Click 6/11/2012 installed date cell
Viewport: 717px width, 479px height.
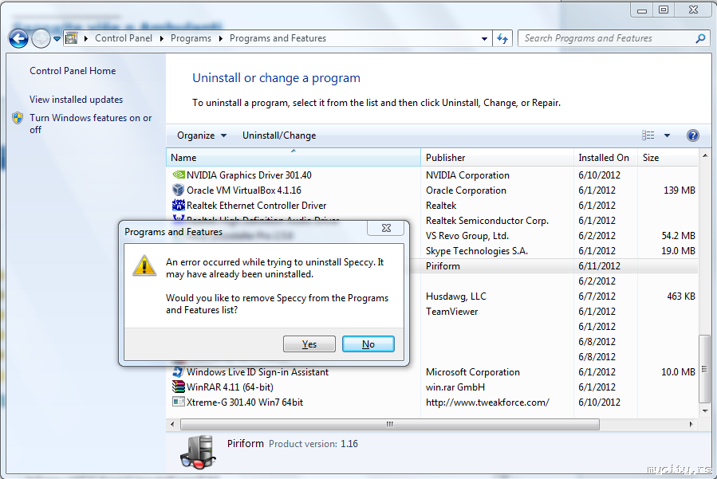[599, 266]
